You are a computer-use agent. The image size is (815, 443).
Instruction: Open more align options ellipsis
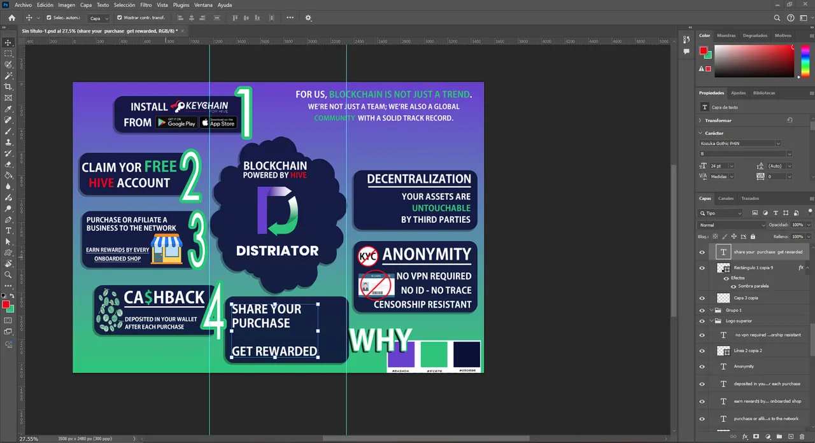(x=290, y=18)
